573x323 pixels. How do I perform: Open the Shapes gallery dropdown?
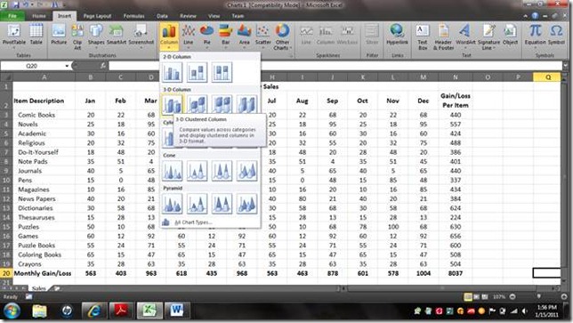(96, 36)
